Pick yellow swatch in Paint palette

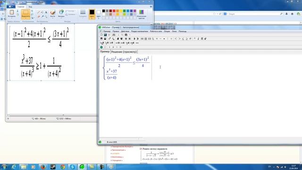[x=121, y=11]
